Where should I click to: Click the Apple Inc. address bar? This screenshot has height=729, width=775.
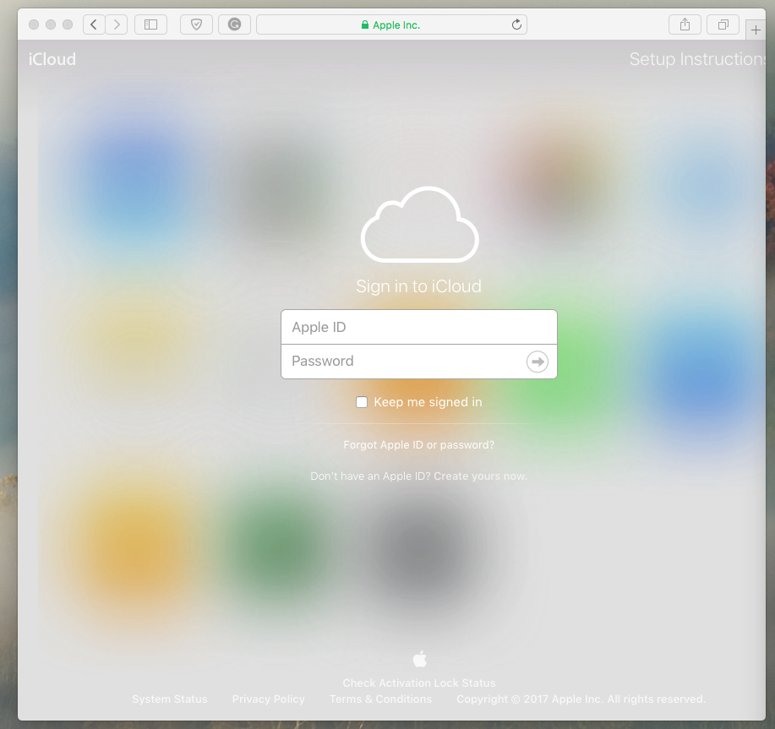point(391,24)
